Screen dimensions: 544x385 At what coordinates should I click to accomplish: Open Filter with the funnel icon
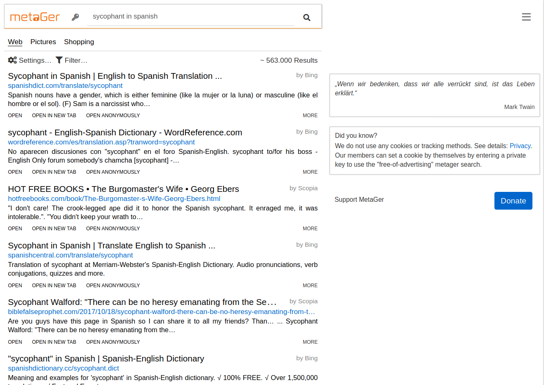pos(71,60)
